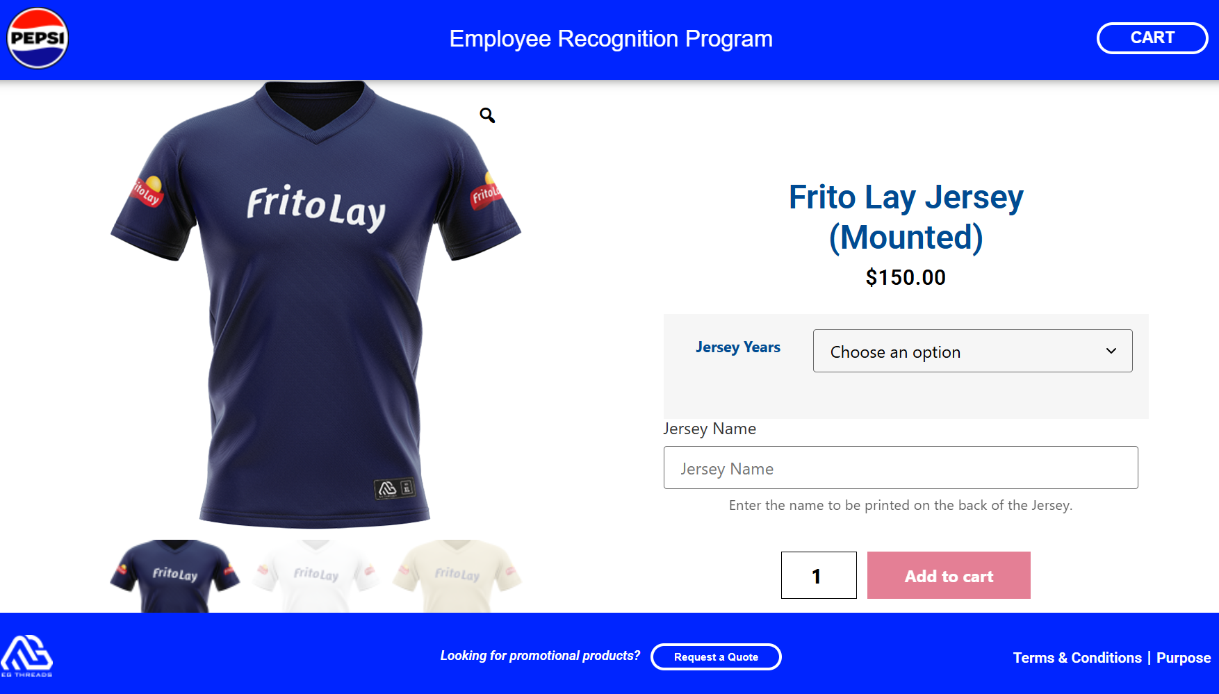Open the CART button
This screenshot has width=1219, height=694.
[1152, 38]
